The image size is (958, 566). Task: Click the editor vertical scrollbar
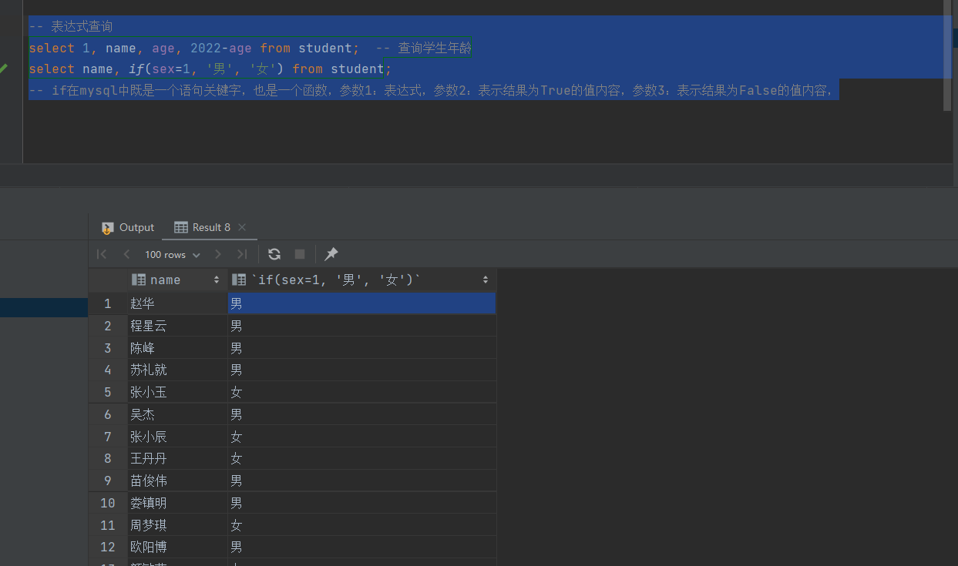[948, 62]
